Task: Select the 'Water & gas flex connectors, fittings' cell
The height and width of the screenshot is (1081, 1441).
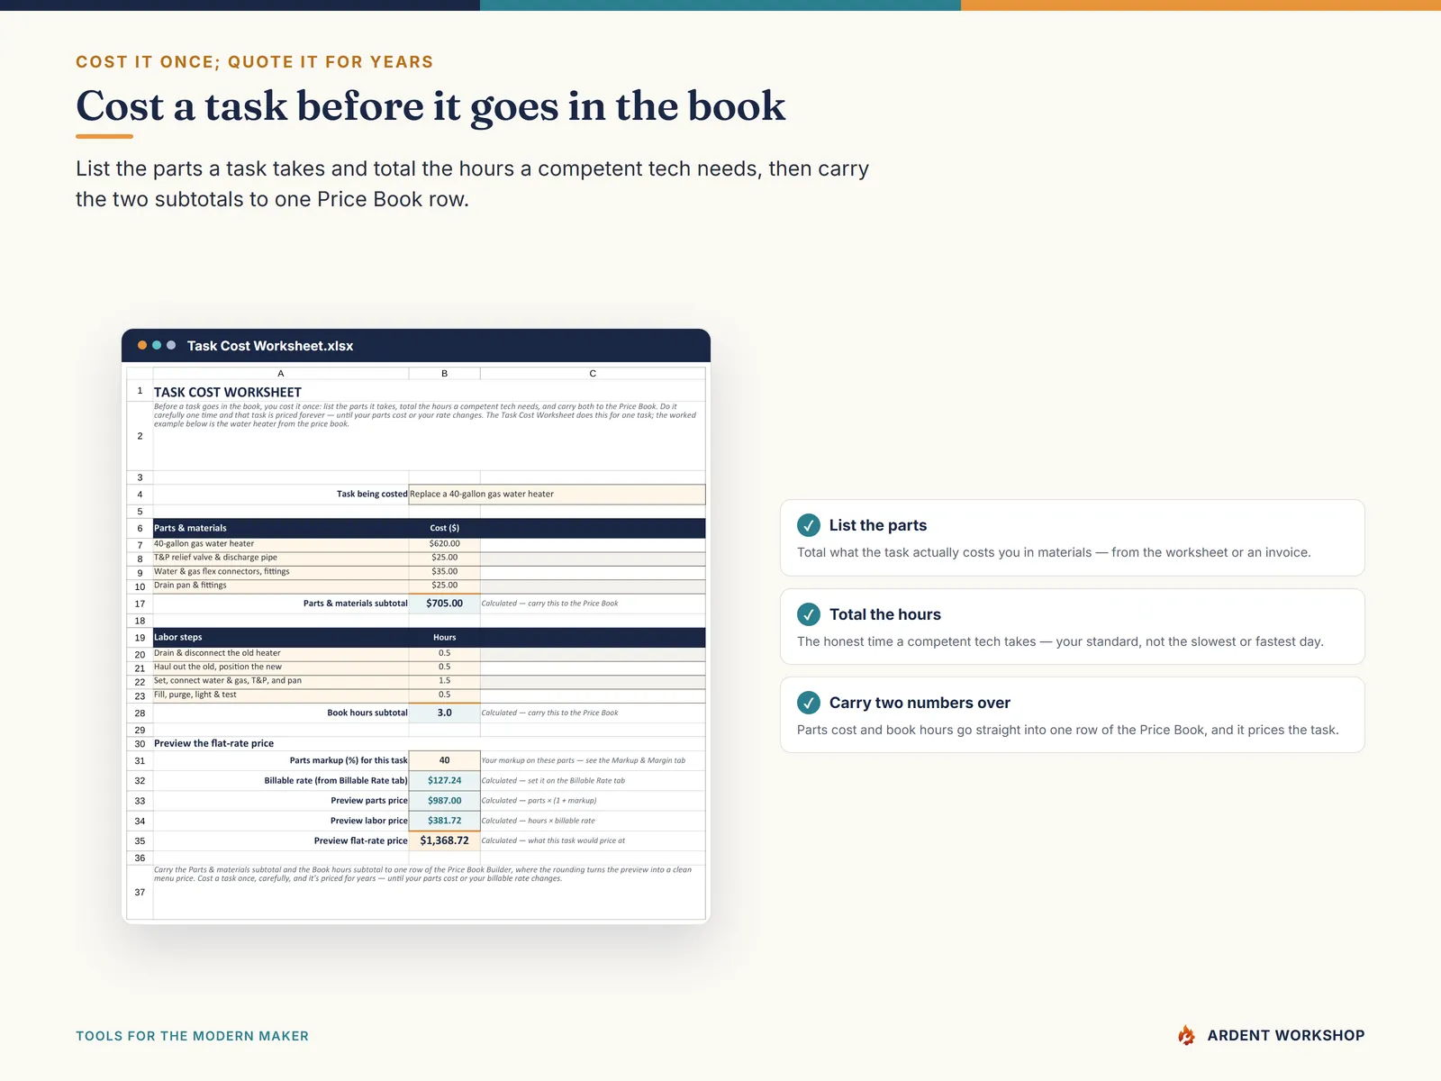Action: click(281, 572)
